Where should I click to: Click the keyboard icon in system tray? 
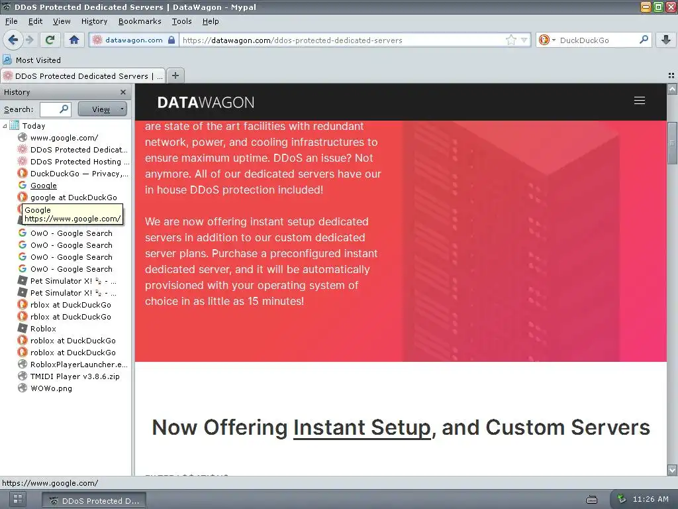(x=591, y=500)
